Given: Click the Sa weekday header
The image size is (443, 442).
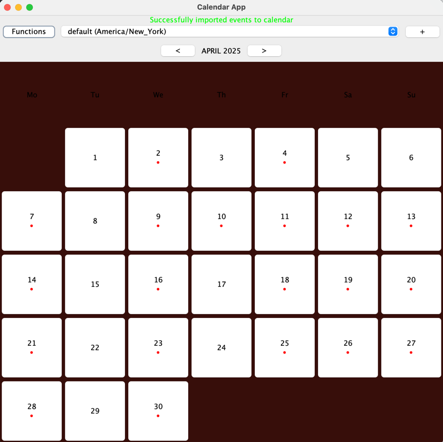Looking at the screenshot, I should tap(348, 95).
